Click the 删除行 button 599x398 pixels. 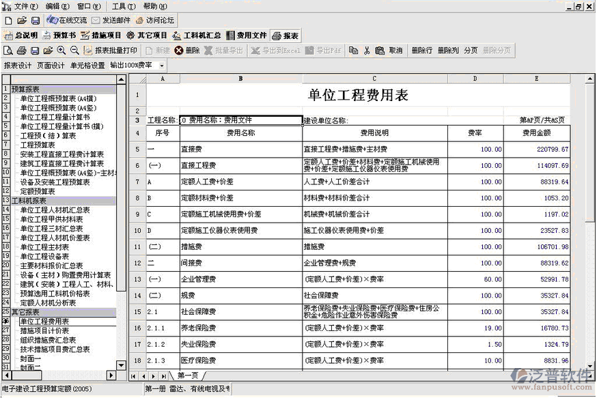(421, 51)
